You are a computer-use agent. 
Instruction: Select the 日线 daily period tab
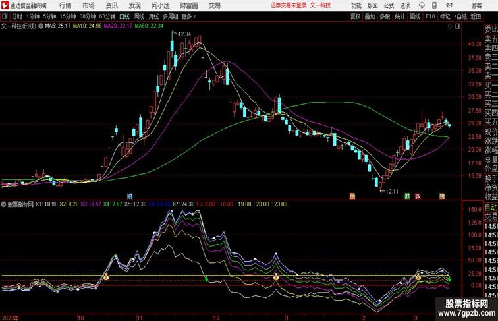coord(124,16)
